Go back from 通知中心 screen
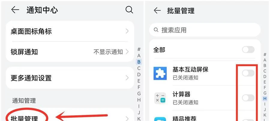 (15, 10)
